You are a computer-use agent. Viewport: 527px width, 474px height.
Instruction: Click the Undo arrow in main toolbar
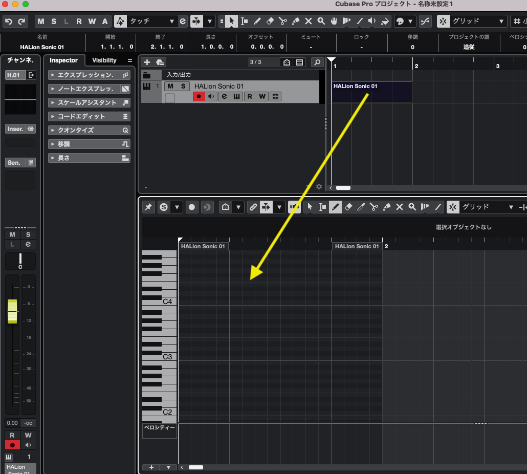point(9,21)
